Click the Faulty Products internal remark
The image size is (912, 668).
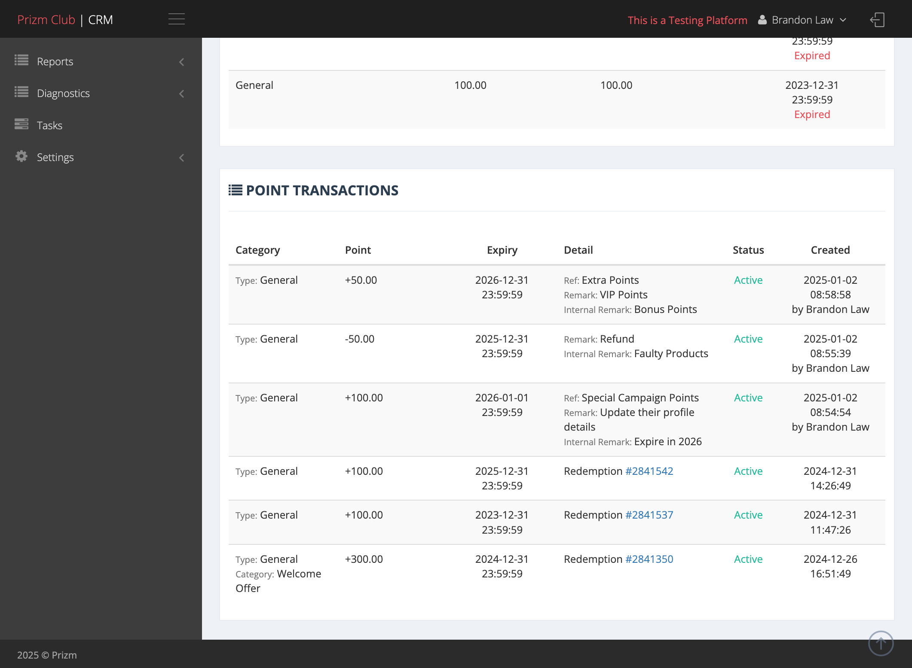click(x=671, y=353)
